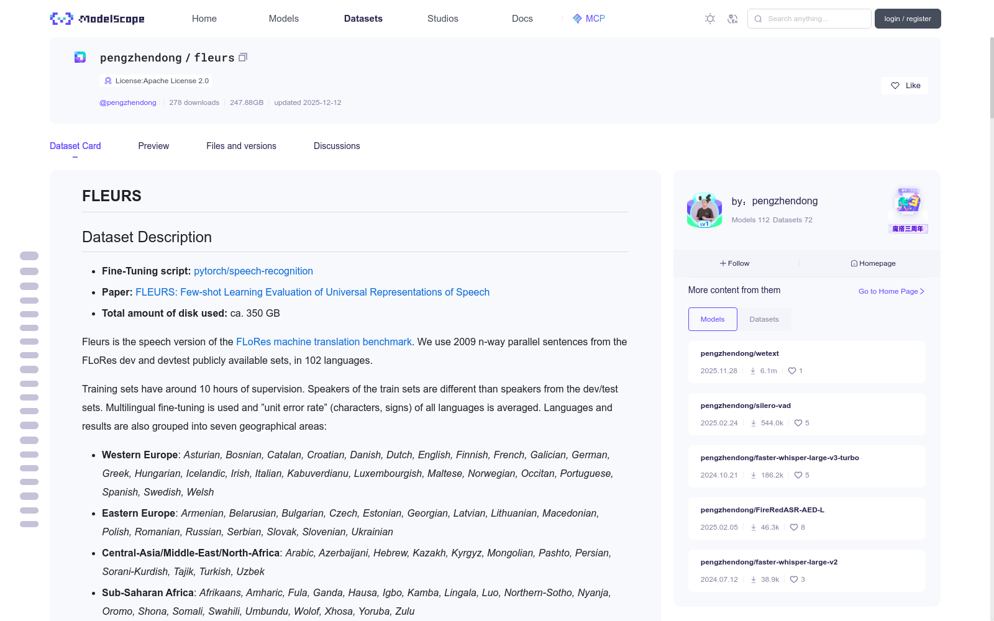The width and height of the screenshot is (994, 621).
Task: Like this dataset with the heart button
Action: (905, 86)
